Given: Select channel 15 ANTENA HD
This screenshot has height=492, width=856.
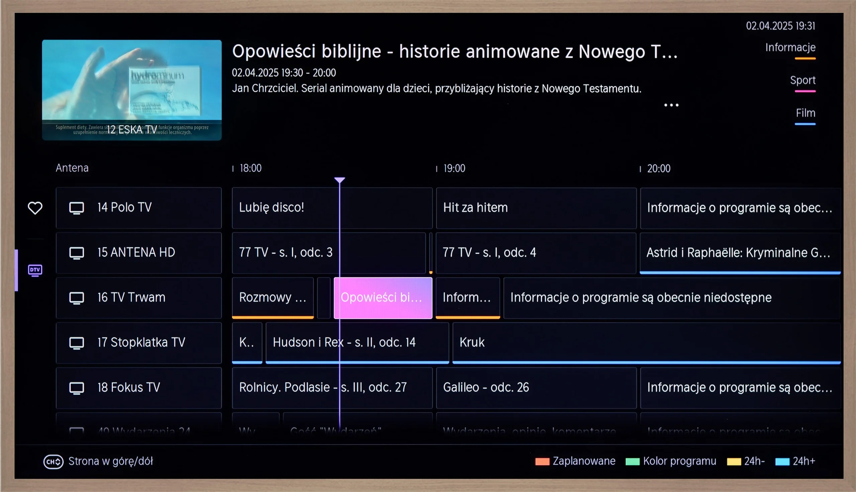Looking at the screenshot, I should (x=138, y=253).
